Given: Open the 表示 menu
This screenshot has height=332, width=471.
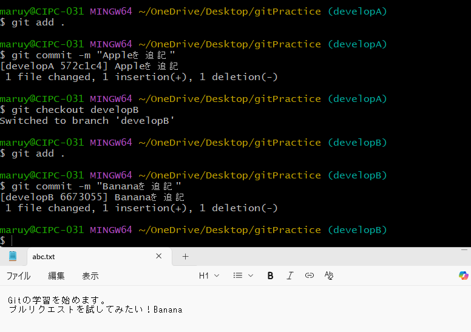Looking at the screenshot, I should pyautogui.click(x=90, y=276).
